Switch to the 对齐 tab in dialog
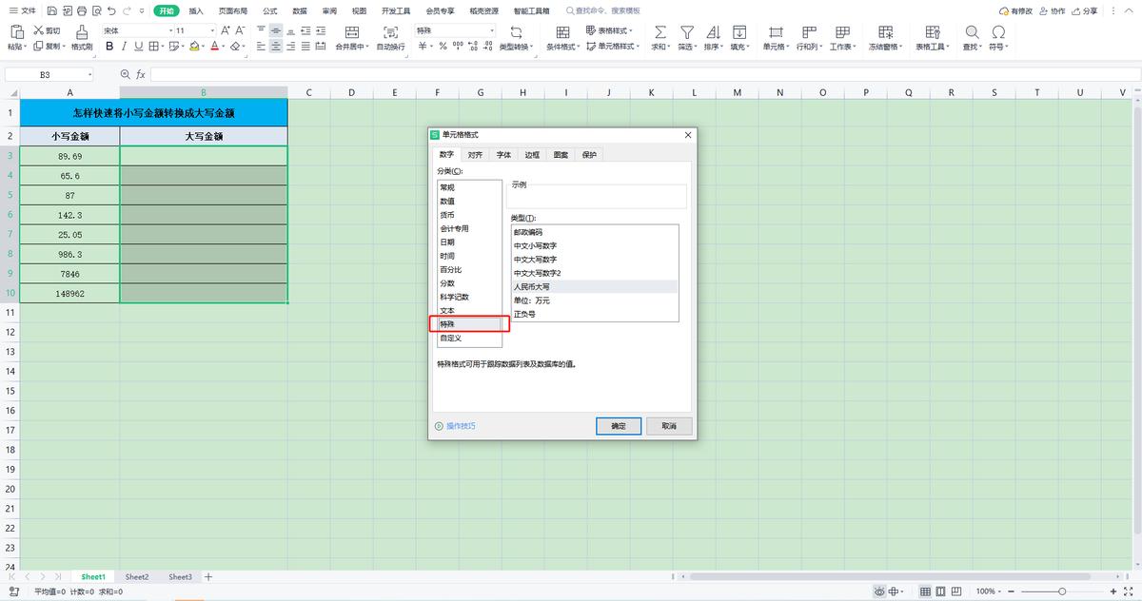This screenshot has width=1142, height=601. pyautogui.click(x=475, y=153)
